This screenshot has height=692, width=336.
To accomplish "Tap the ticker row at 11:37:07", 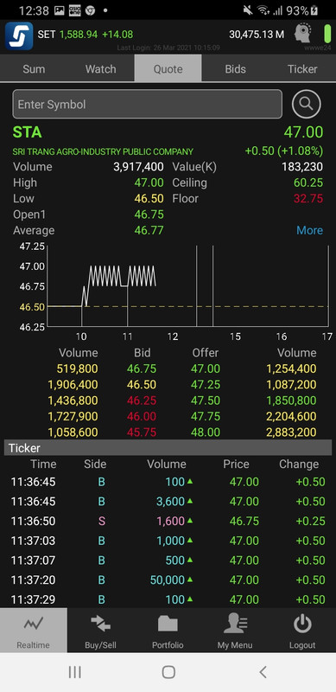I will [168, 560].
